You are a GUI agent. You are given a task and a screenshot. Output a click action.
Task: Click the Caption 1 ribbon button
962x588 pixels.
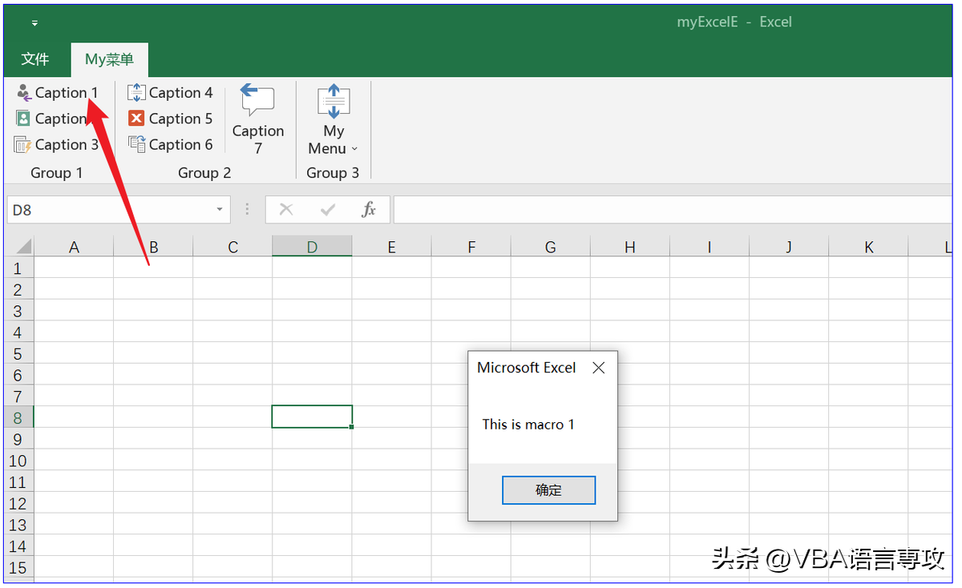click(x=57, y=93)
